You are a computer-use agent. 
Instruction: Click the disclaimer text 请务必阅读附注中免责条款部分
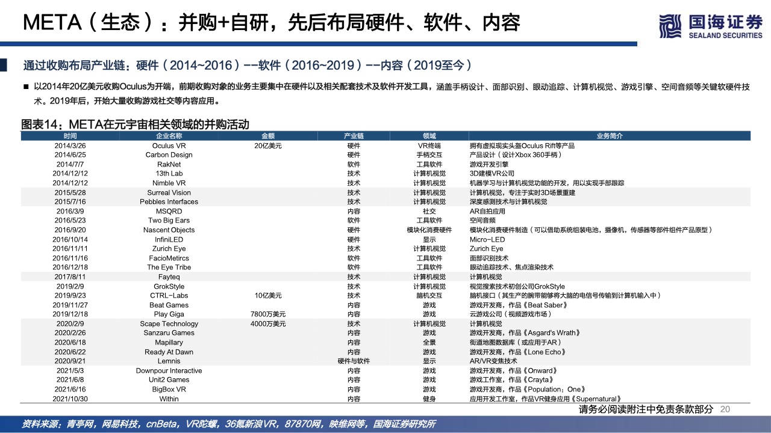646,409
